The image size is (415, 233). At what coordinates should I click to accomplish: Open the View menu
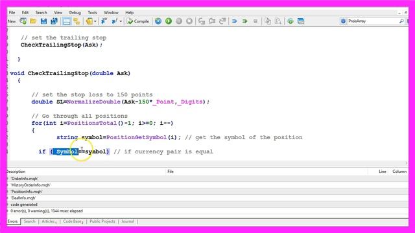pyautogui.click(x=58, y=12)
